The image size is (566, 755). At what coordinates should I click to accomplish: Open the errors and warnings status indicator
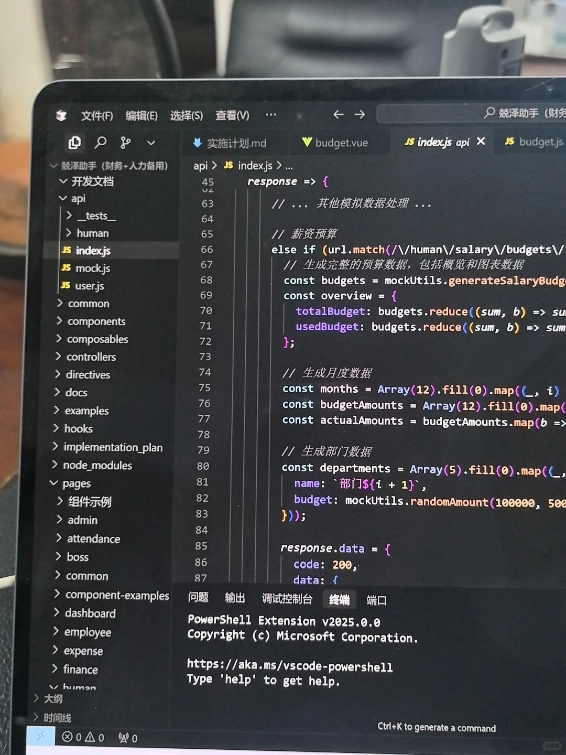tap(83, 737)
